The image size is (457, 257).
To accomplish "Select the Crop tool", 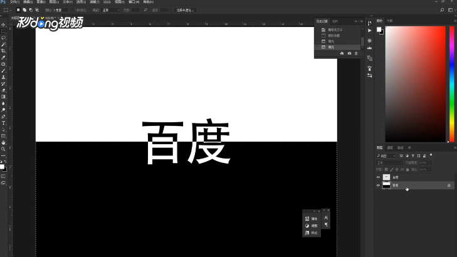I will tap(4, 51).
